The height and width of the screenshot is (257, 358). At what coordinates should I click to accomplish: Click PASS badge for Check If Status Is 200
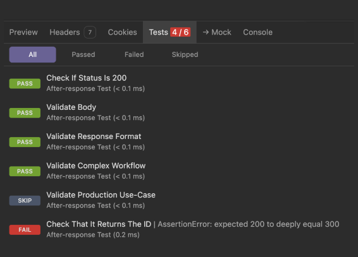25,83
